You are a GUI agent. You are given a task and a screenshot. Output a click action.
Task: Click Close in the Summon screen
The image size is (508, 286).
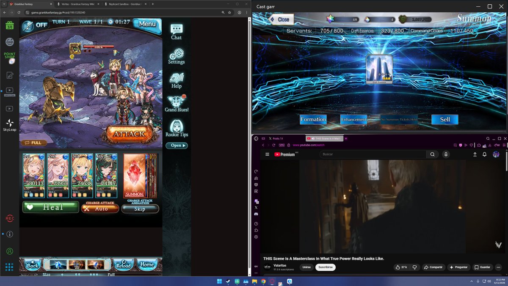click(x=281, y=19)
